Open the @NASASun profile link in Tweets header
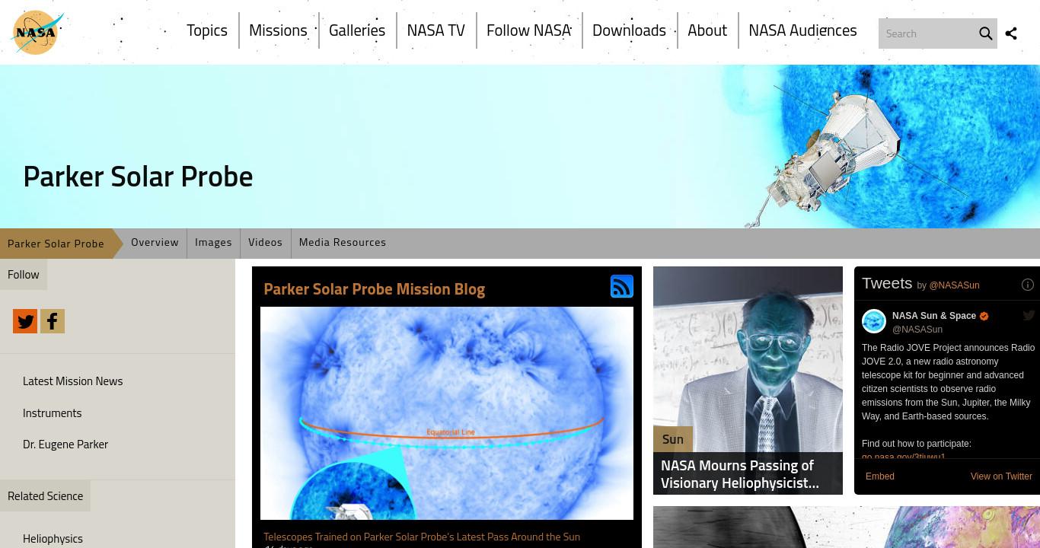 pyautogui.click(x=954, y=285)
